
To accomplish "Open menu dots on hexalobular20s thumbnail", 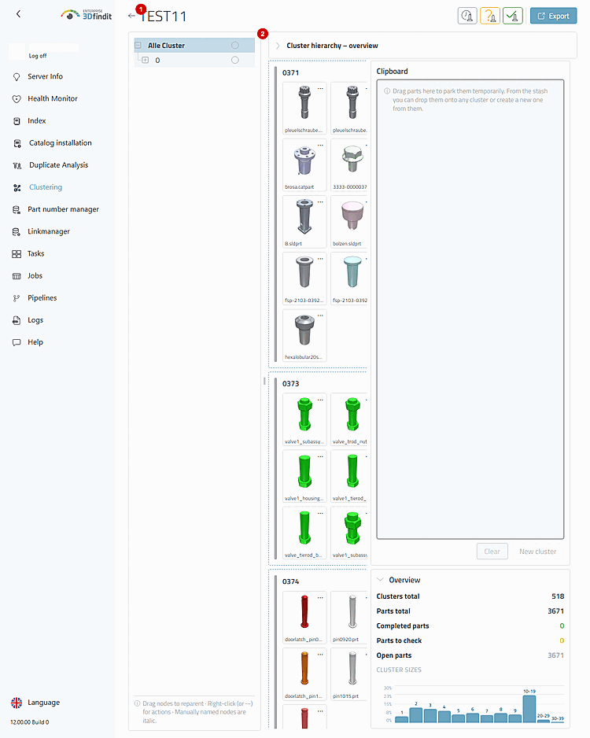I will (320, 315).
